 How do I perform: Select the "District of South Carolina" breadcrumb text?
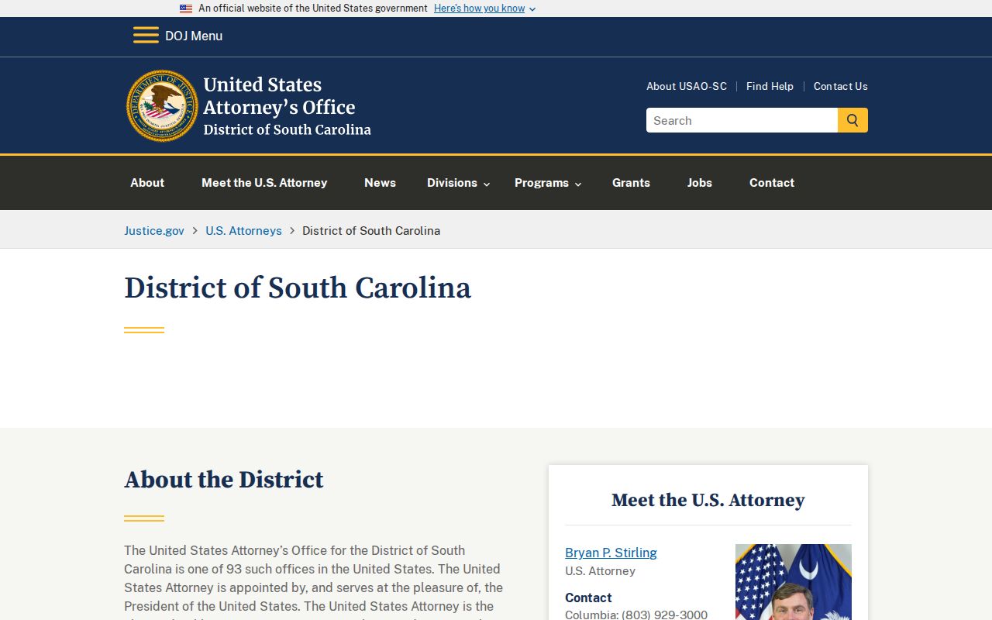(x=371, y=230)
